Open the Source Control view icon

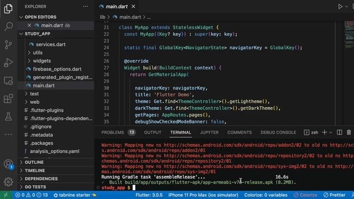coord(8,45)
